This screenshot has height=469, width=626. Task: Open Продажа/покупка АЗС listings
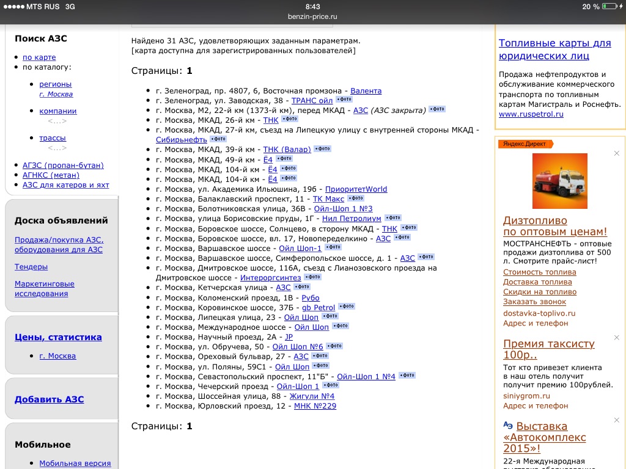click(59, 245)
